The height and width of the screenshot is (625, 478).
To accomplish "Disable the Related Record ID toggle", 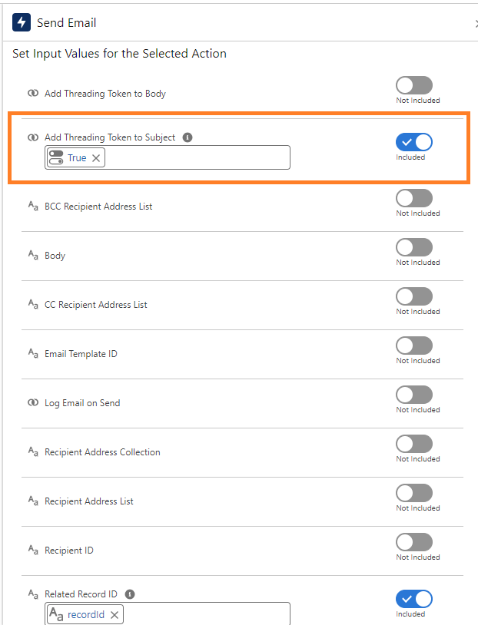I will coord(414,599).
